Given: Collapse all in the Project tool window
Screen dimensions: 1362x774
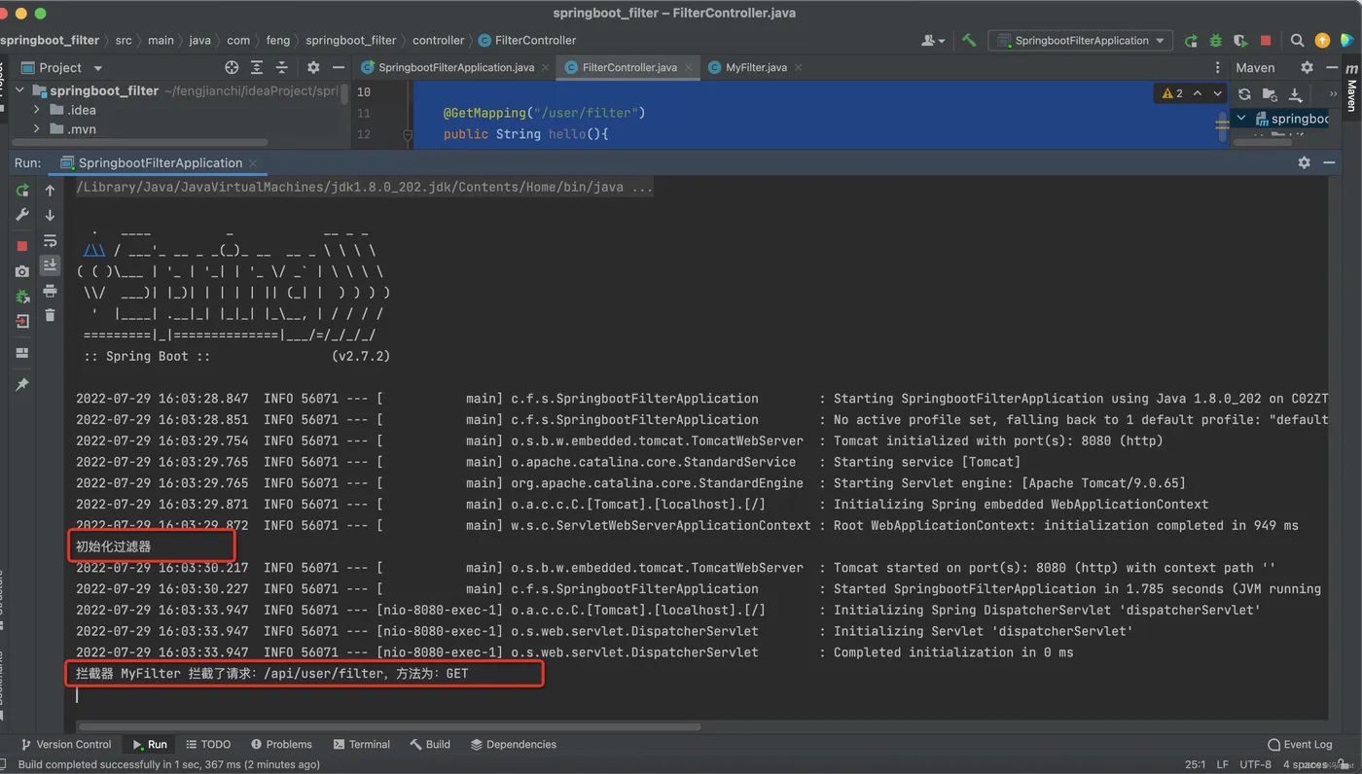Looking at the screenshot, I should (x=282, y=67).
